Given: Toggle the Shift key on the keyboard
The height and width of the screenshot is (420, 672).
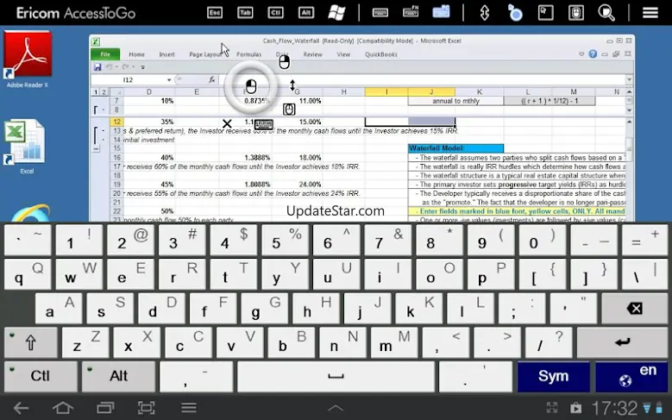Looking at the screenshot, I should pyautogui.click(x=31, y=342).
